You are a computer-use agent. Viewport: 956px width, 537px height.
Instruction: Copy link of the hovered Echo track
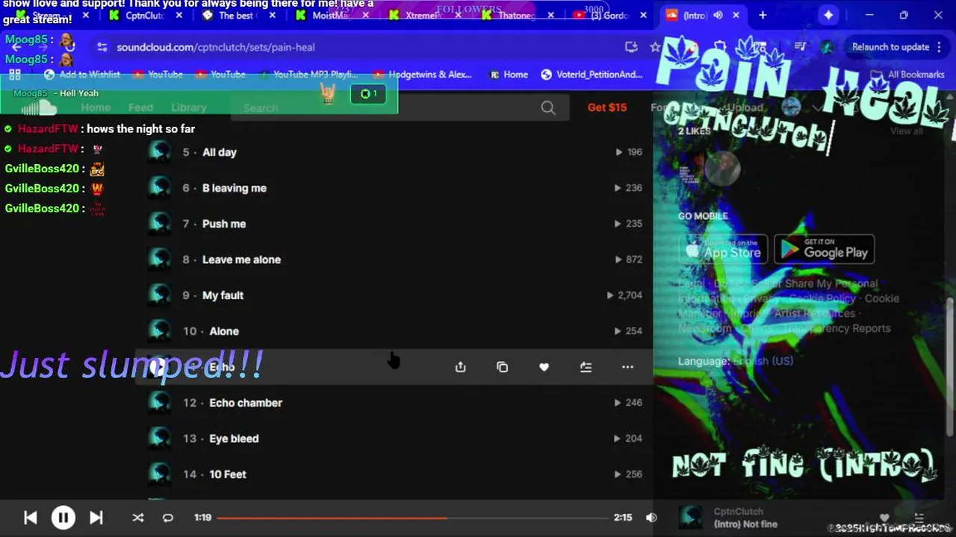point(503,367)
